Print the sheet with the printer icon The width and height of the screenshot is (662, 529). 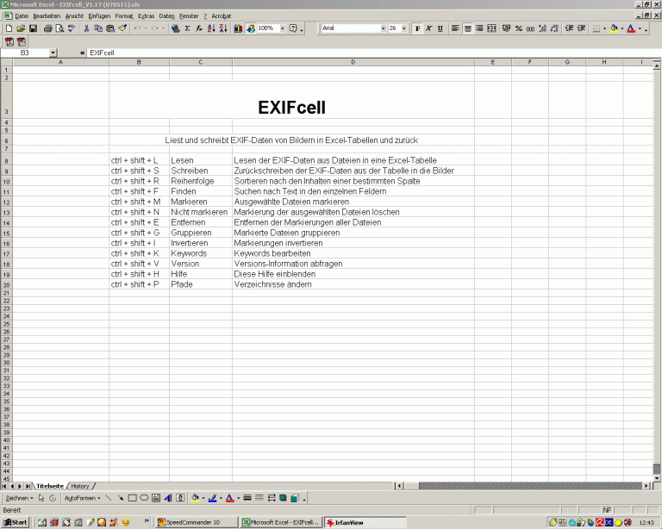[x=48, y=28]
